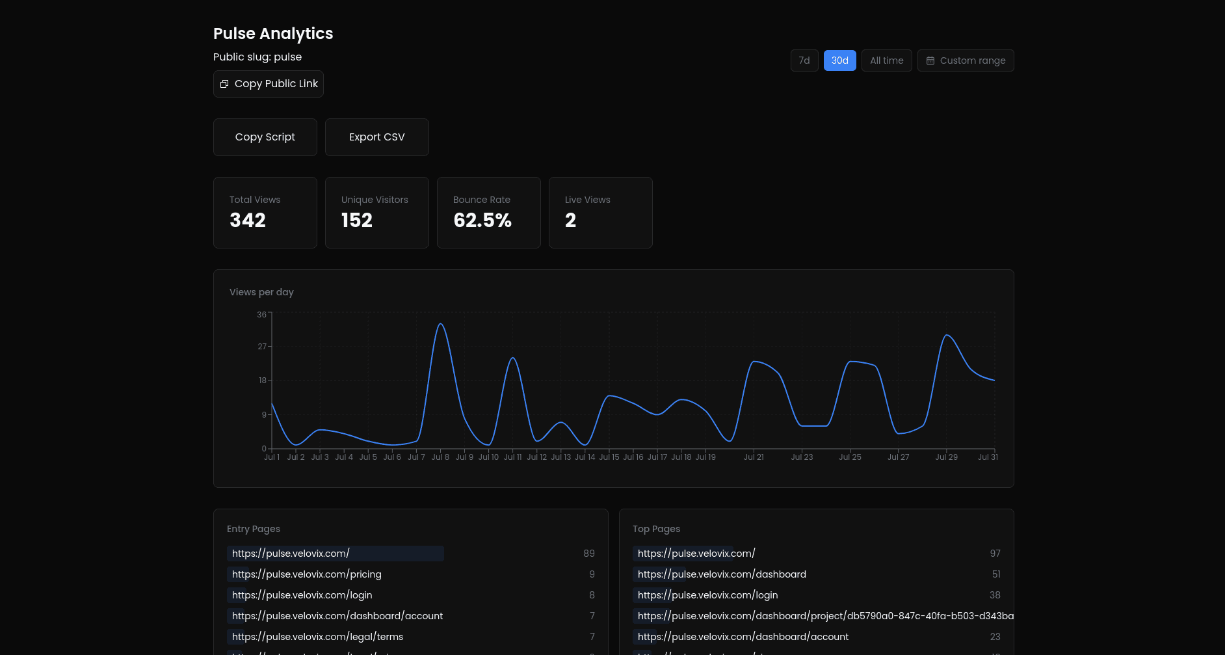
Task: Click the copy icon beside Copy Public Link
Action: coord(224,84)
